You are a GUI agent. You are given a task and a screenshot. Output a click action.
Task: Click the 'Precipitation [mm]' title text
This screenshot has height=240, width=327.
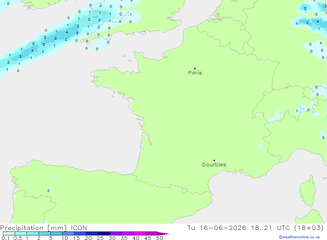point(33,228)
